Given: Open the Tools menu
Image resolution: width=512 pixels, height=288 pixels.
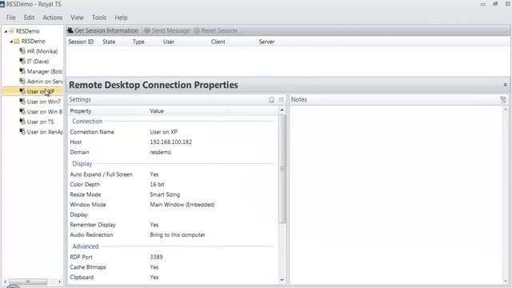Looking at the screenshot, I should [x=99, y=18].
